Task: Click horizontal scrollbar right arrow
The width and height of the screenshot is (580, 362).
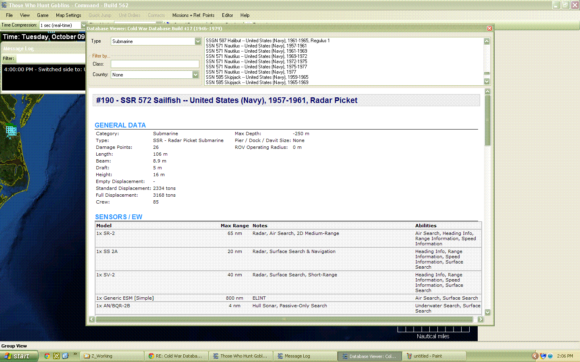Action: tap(481, 319)
